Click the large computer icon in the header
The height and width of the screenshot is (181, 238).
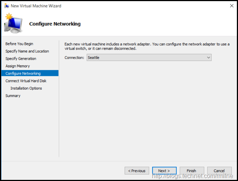[x=13, y=24]
